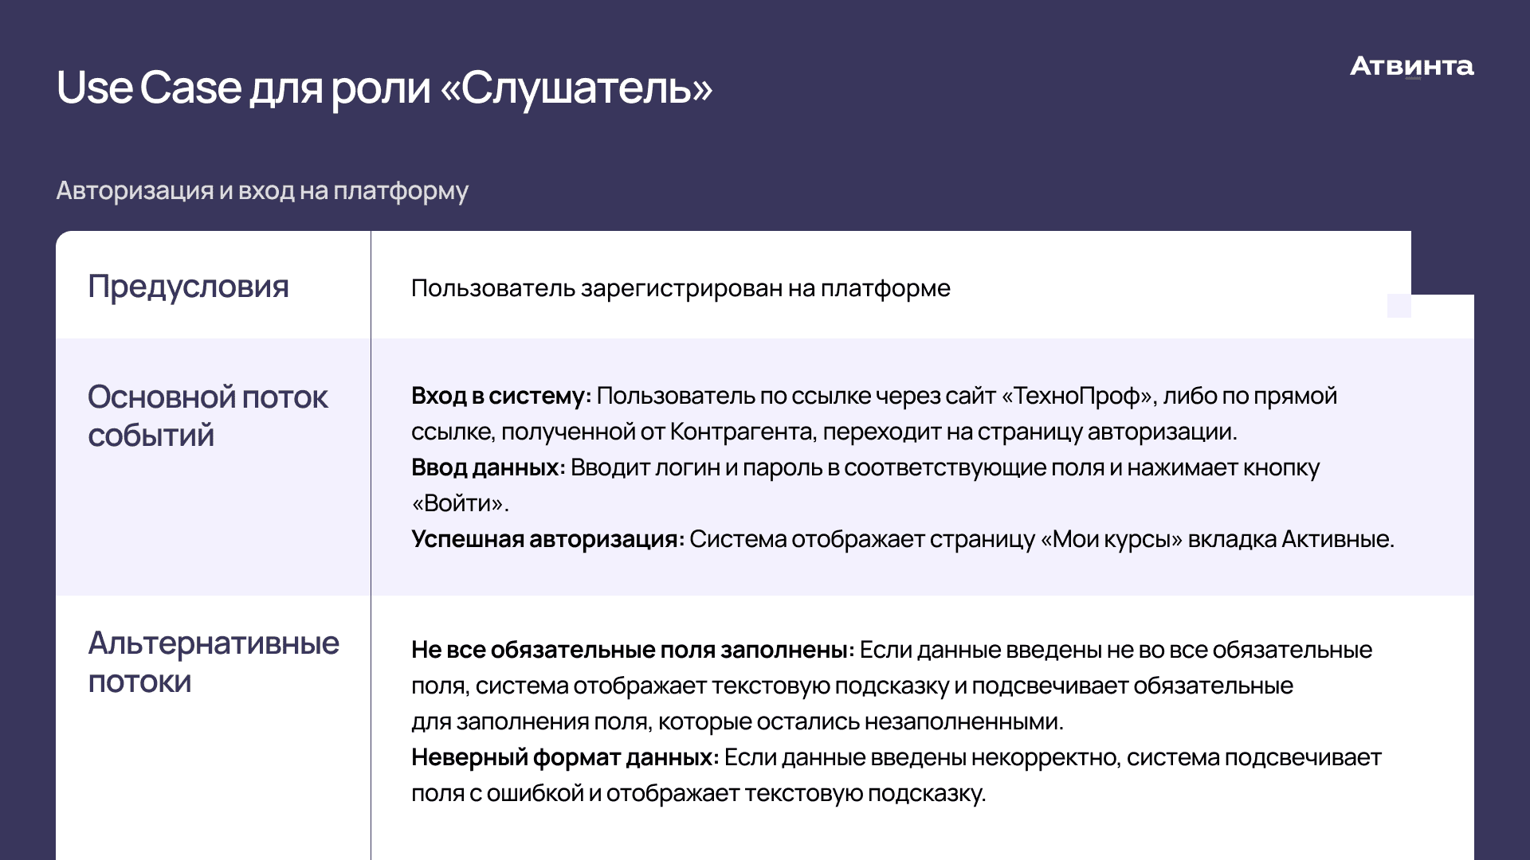Click the bold Вход в систему heading

coord(501,396)
